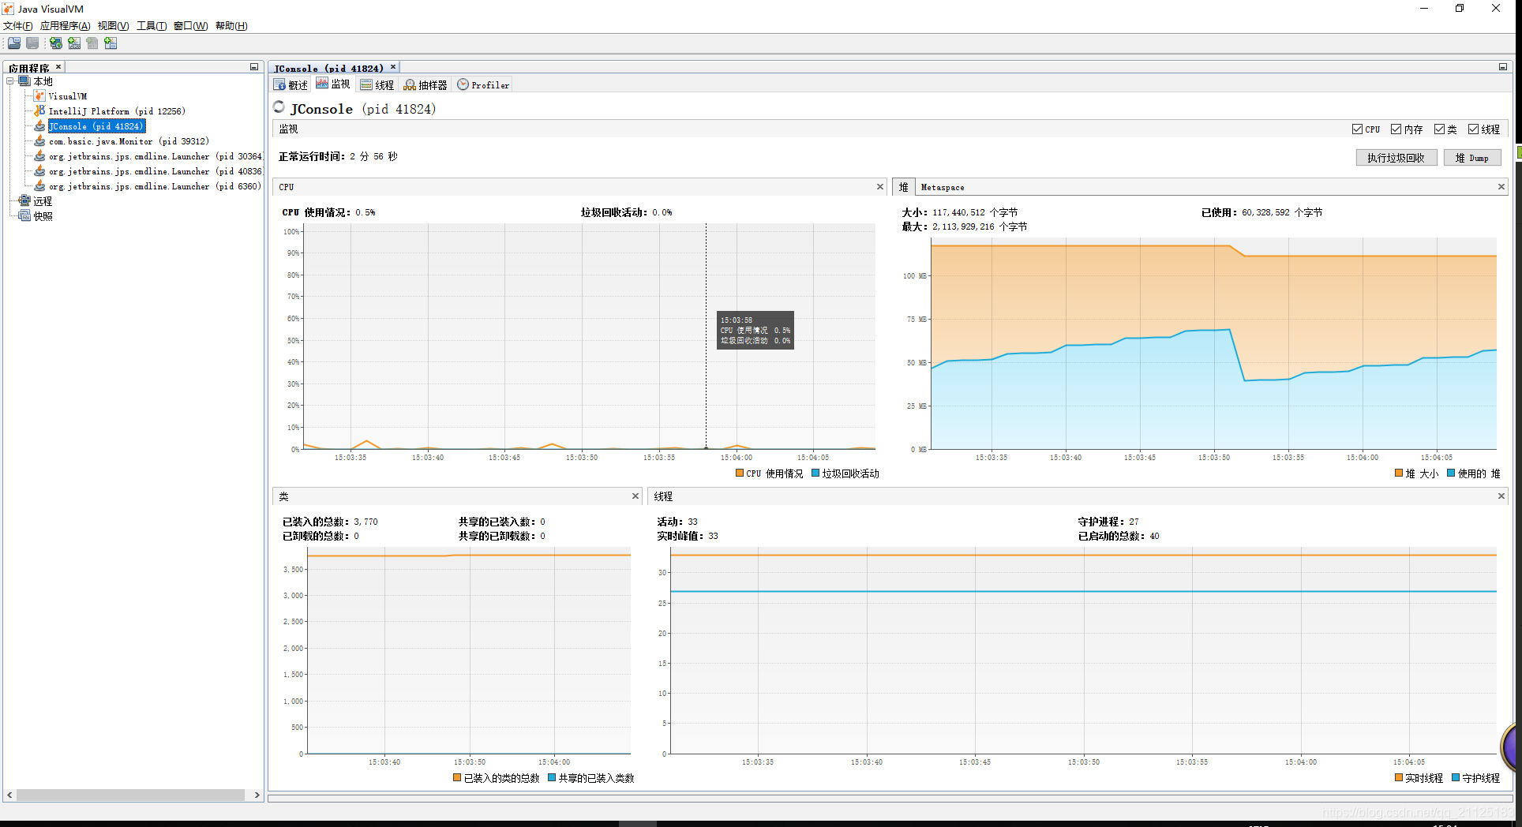The image size is (1522, 827).
Task: Click the Java icon beside Launcher pid 6360
Action: click(39, 186)
